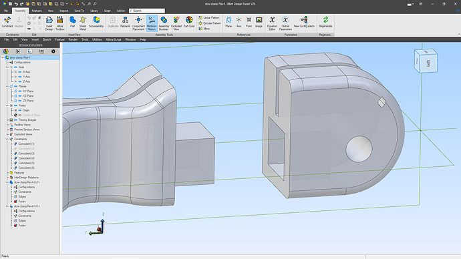Select Tracing Images in the tree
The height and width of the screenshot is (259, 461).
27,119
